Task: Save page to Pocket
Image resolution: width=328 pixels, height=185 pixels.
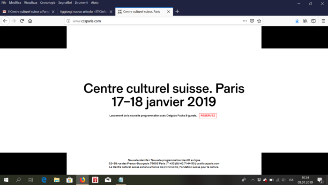Action: point(252,21)
